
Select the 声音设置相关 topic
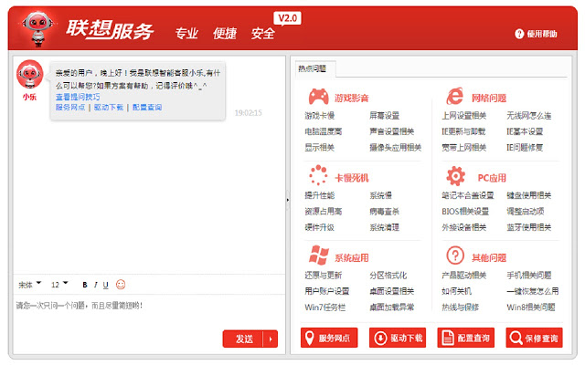pyautogui.click(x=392, y=131)
